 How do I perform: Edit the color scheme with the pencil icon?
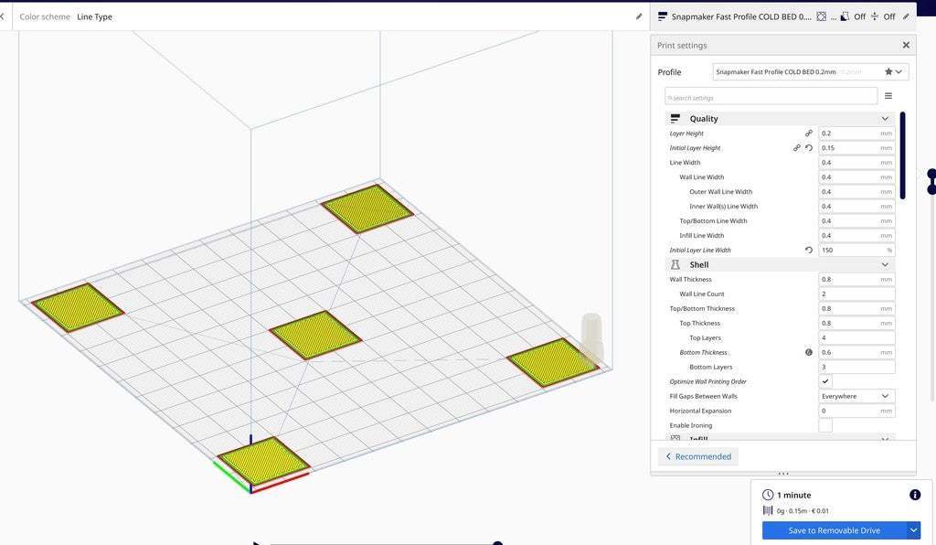[639, 16]
